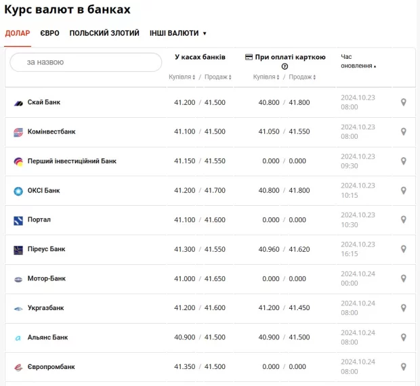Switch to the ПОЛЬСКИЙ ЗЛОТИЙ tab

click(104, 33)
